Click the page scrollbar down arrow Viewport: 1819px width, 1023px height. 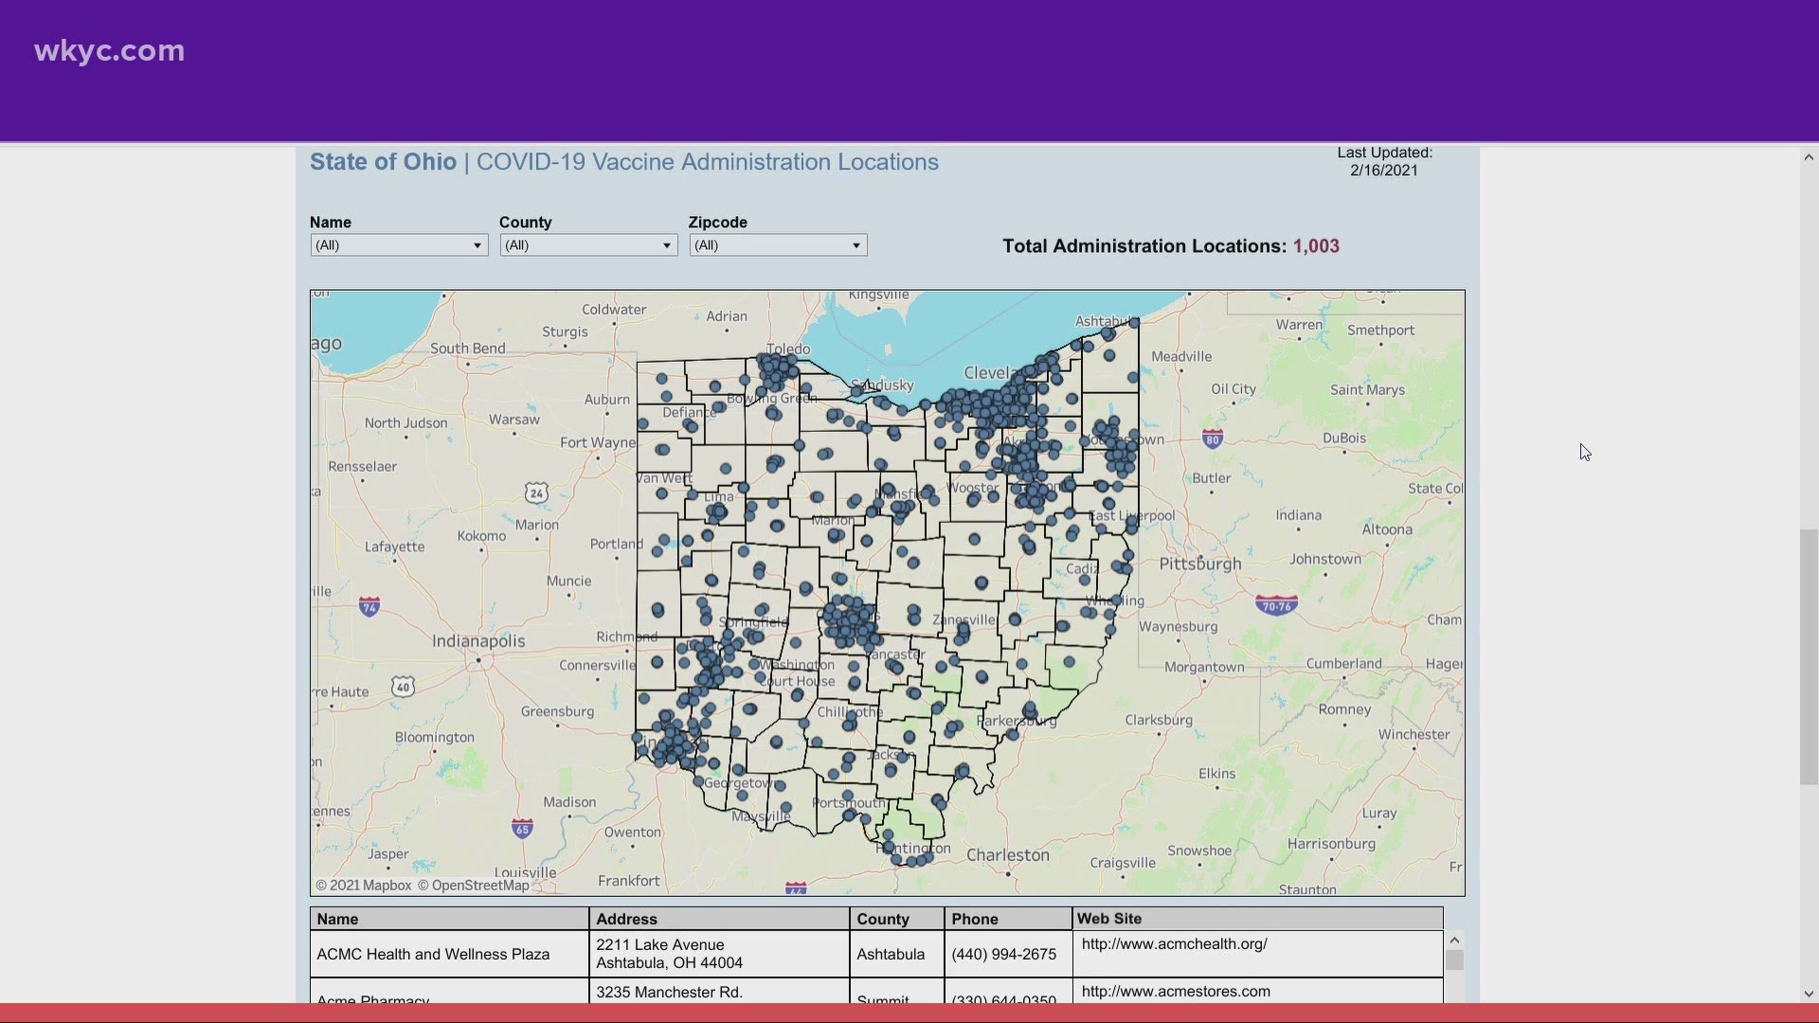1809,994
